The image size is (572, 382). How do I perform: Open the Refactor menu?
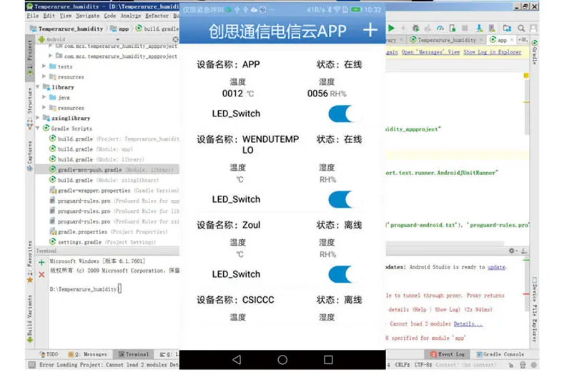coord(157,16)
